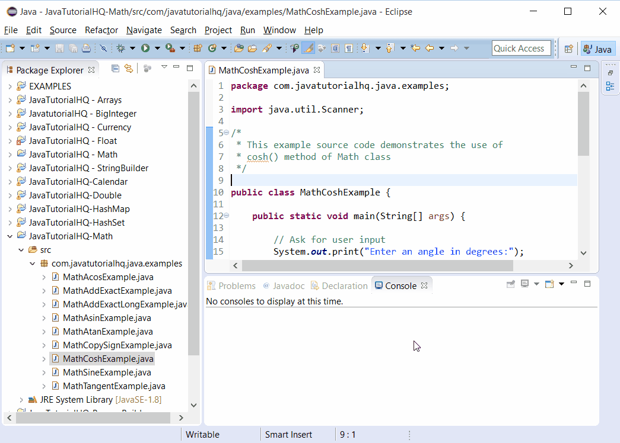Open the File menu
Viewport: 620px width, 443px height.
point(11,30)
